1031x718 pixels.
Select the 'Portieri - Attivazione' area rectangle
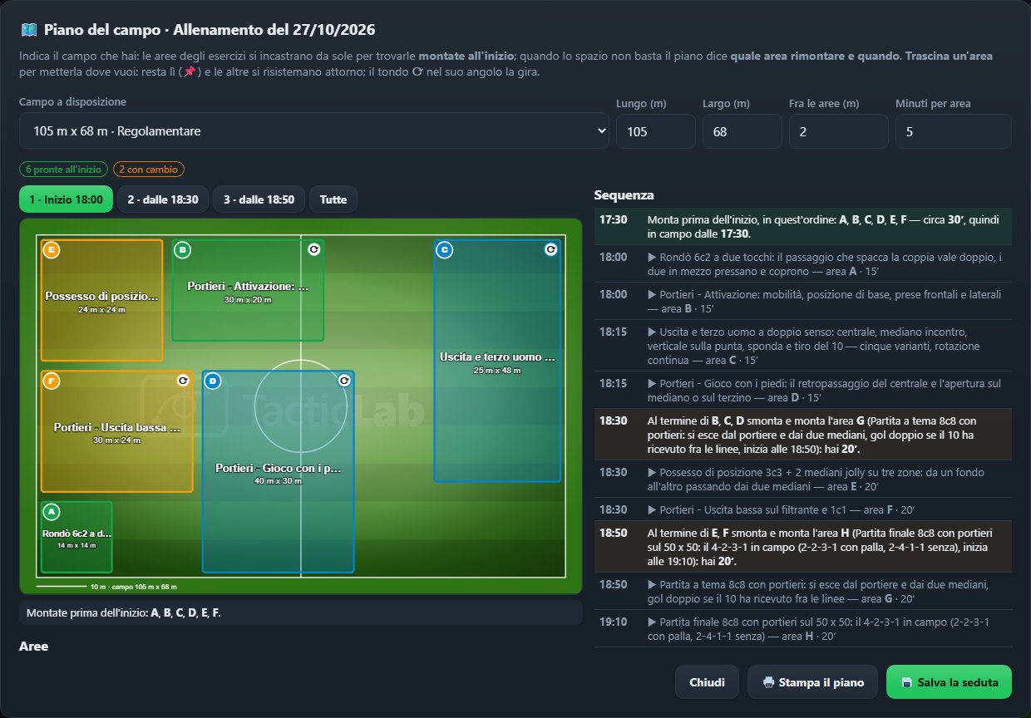[x=248, y=290]
